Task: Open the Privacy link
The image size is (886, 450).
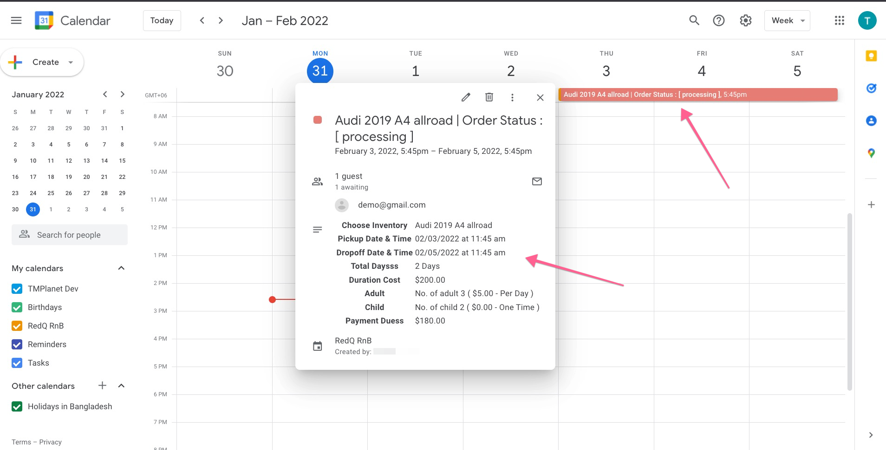Action: coord(50,442)
